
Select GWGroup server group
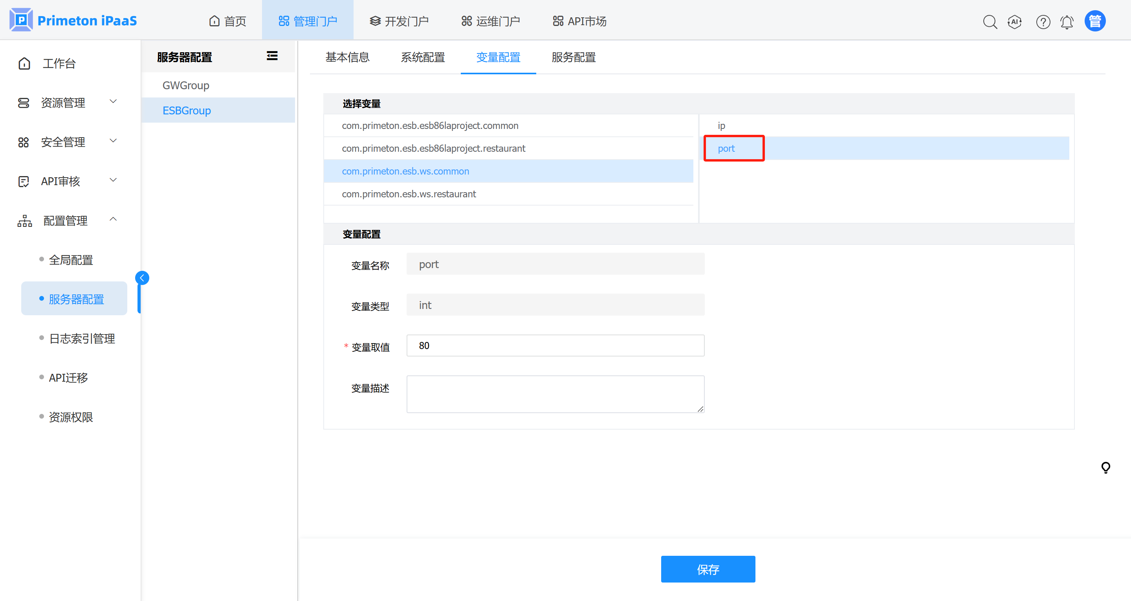(186, 85)
